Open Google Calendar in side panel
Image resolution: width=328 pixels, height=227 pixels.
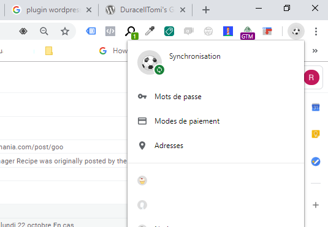pyautogui.click(x=316, y=107)
